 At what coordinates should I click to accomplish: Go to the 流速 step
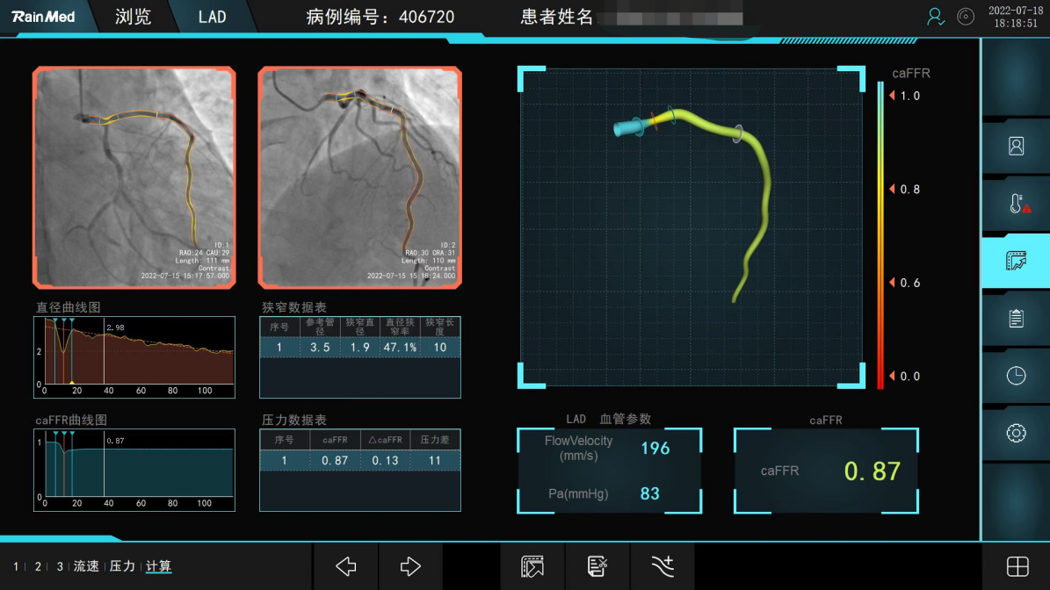point(86,566)
